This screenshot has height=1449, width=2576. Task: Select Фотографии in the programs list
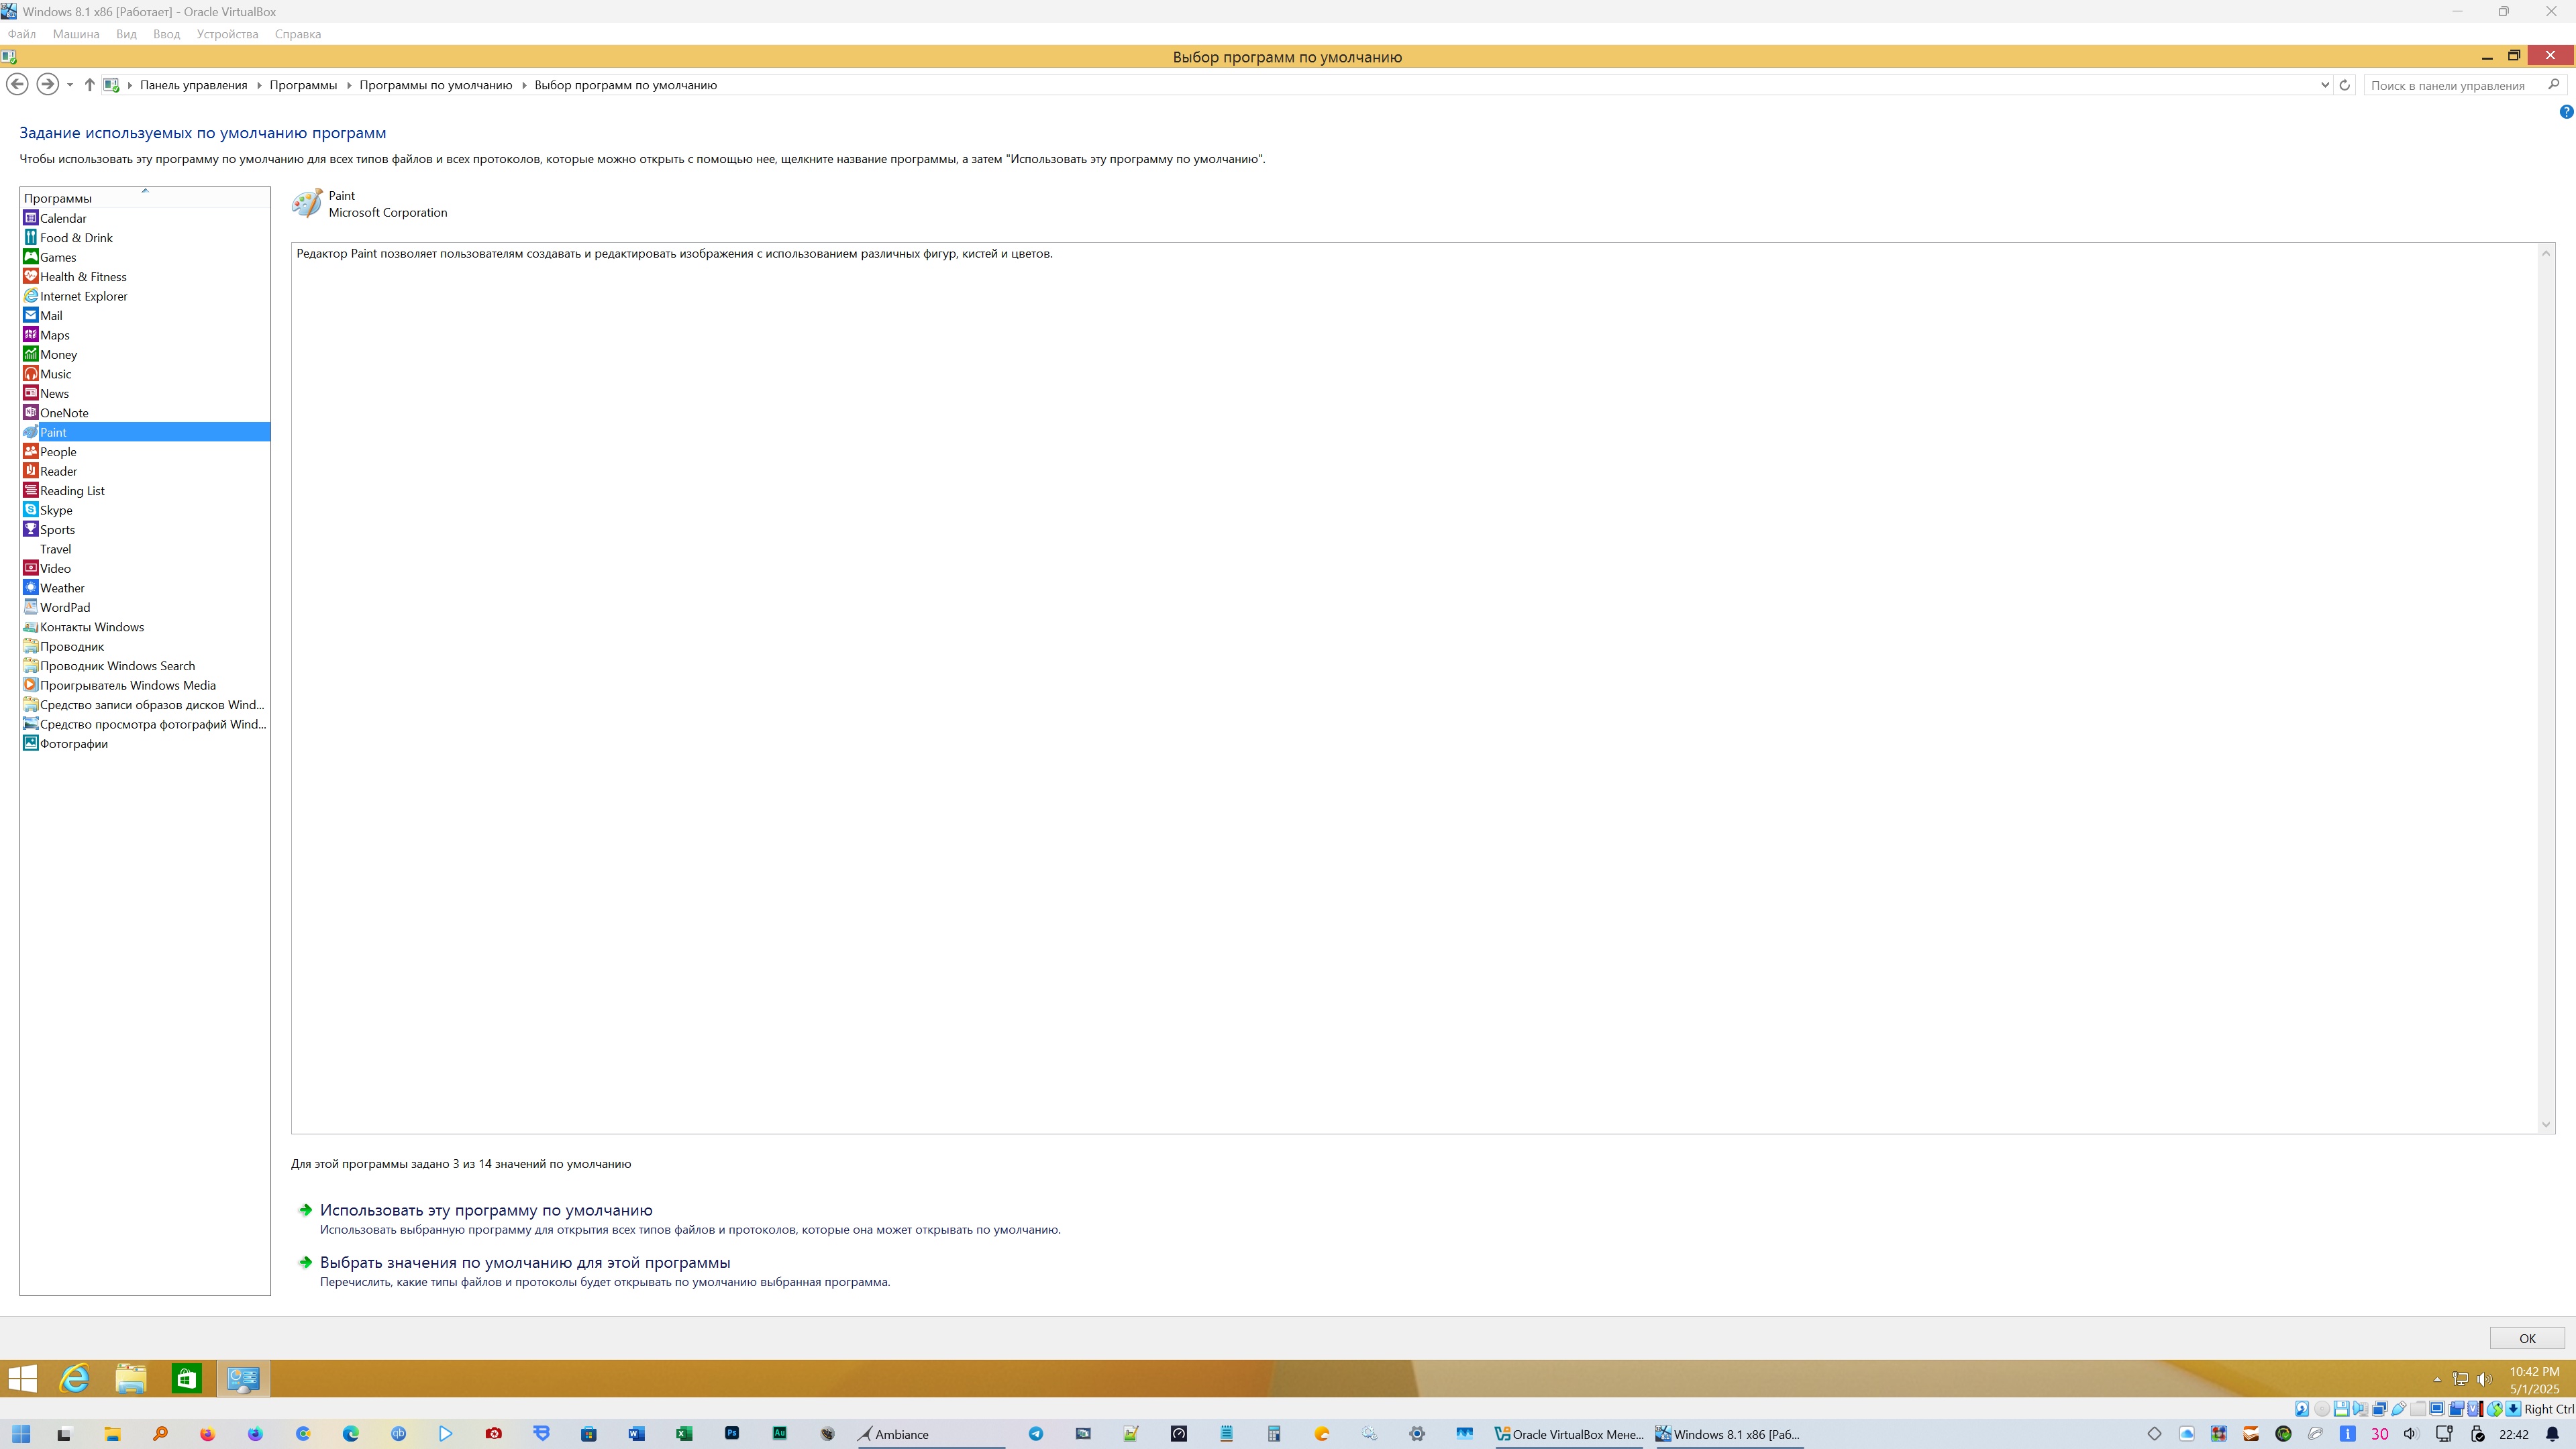(73, 744)
